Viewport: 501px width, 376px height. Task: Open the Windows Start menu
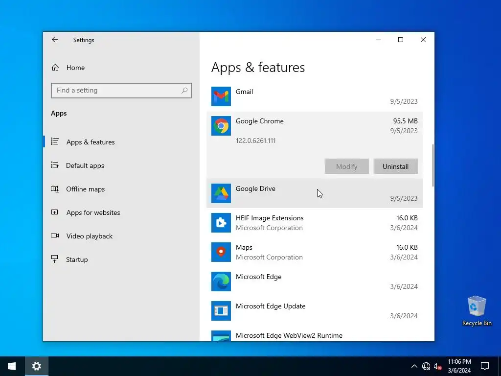click(x=12, y=366)
